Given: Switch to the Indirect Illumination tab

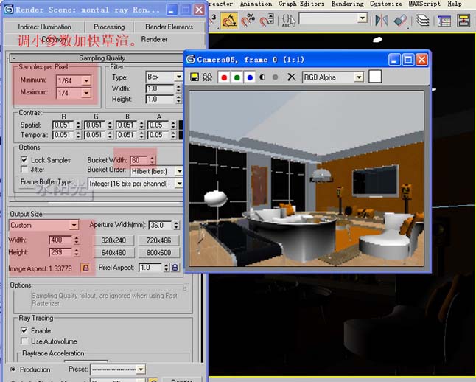Looking at the screenshot, I should click(x=44, y=27).
